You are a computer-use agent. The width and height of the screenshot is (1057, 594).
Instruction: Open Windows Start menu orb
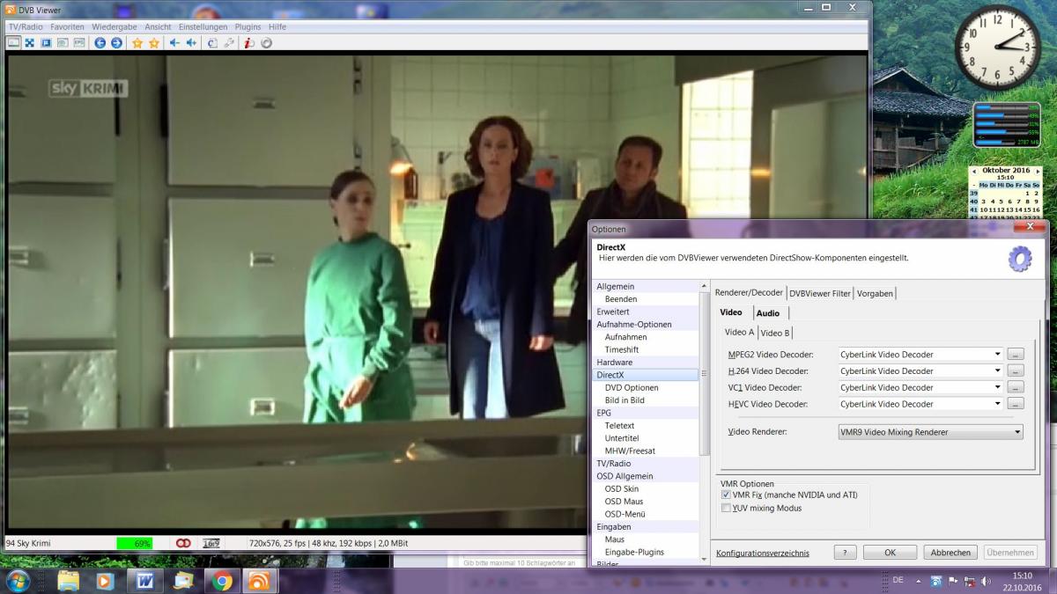pyautogui.click(x=18, y=581)
